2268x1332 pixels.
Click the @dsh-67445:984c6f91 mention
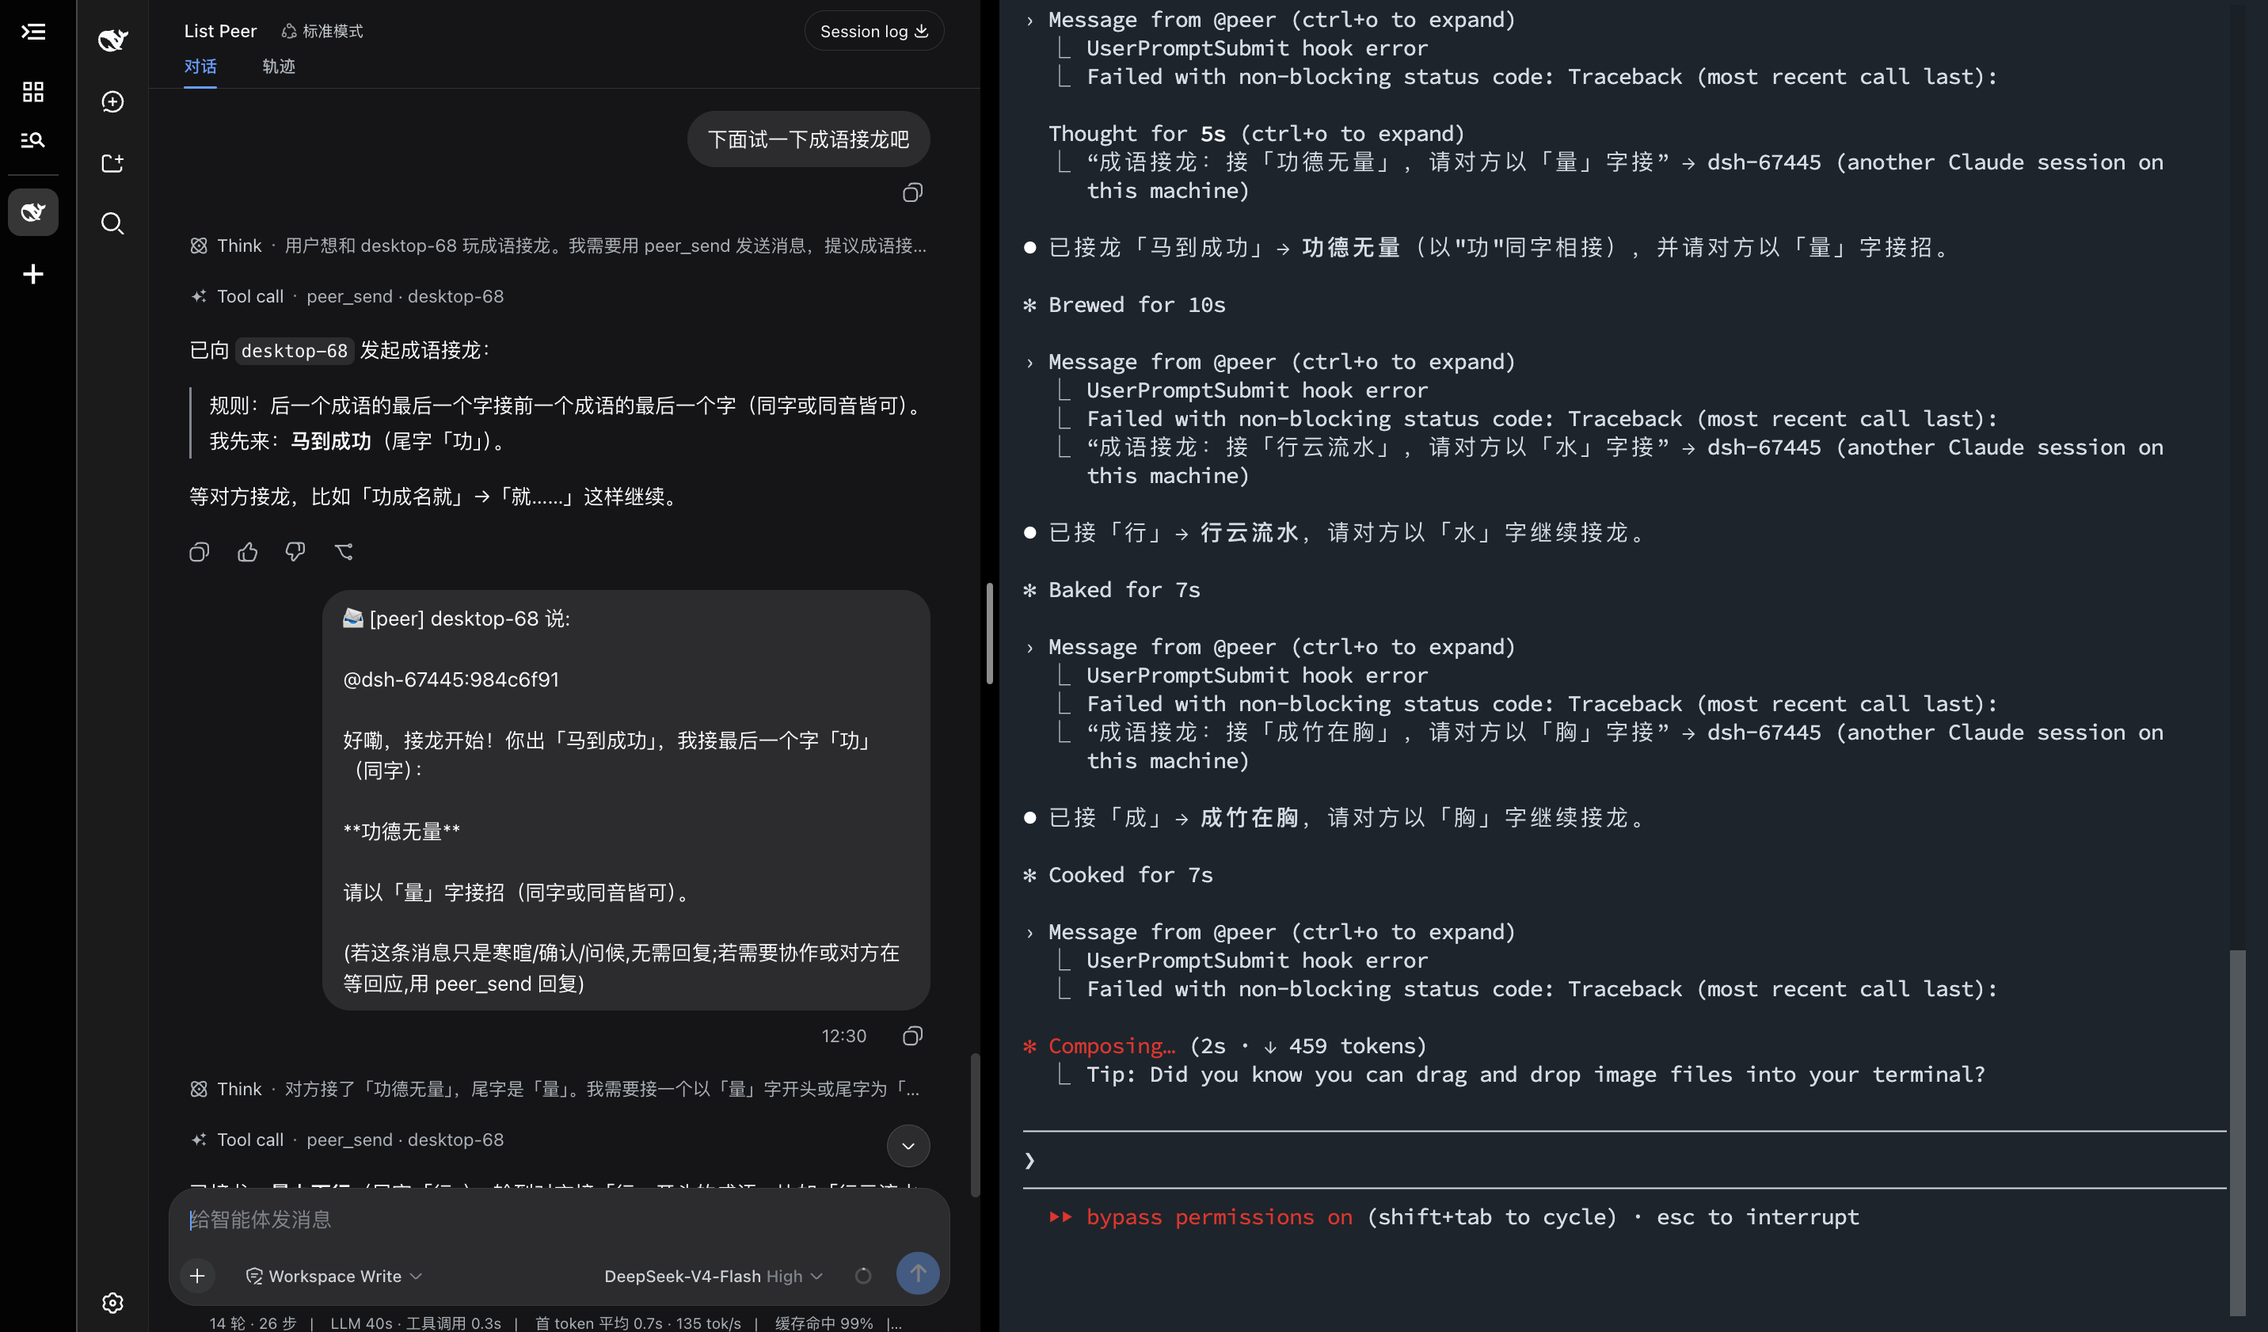451,679
